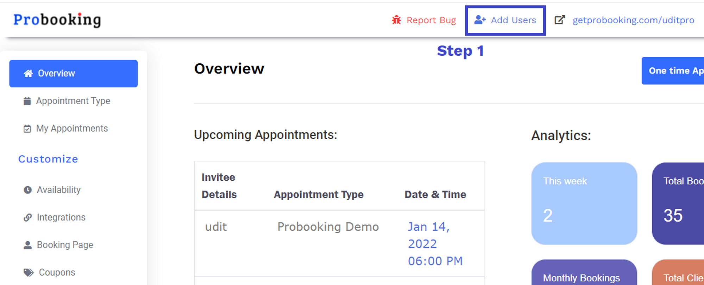Click the 'Overview' page heading

(x=229, y=68)
